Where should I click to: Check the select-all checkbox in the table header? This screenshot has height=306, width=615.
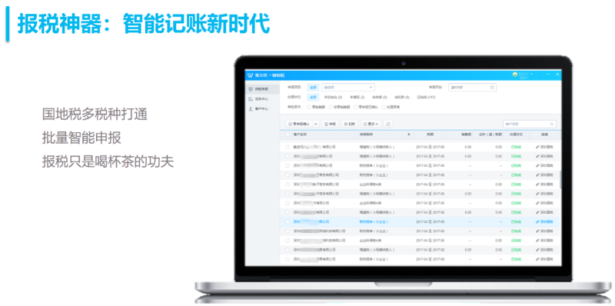tap(288, 135)
